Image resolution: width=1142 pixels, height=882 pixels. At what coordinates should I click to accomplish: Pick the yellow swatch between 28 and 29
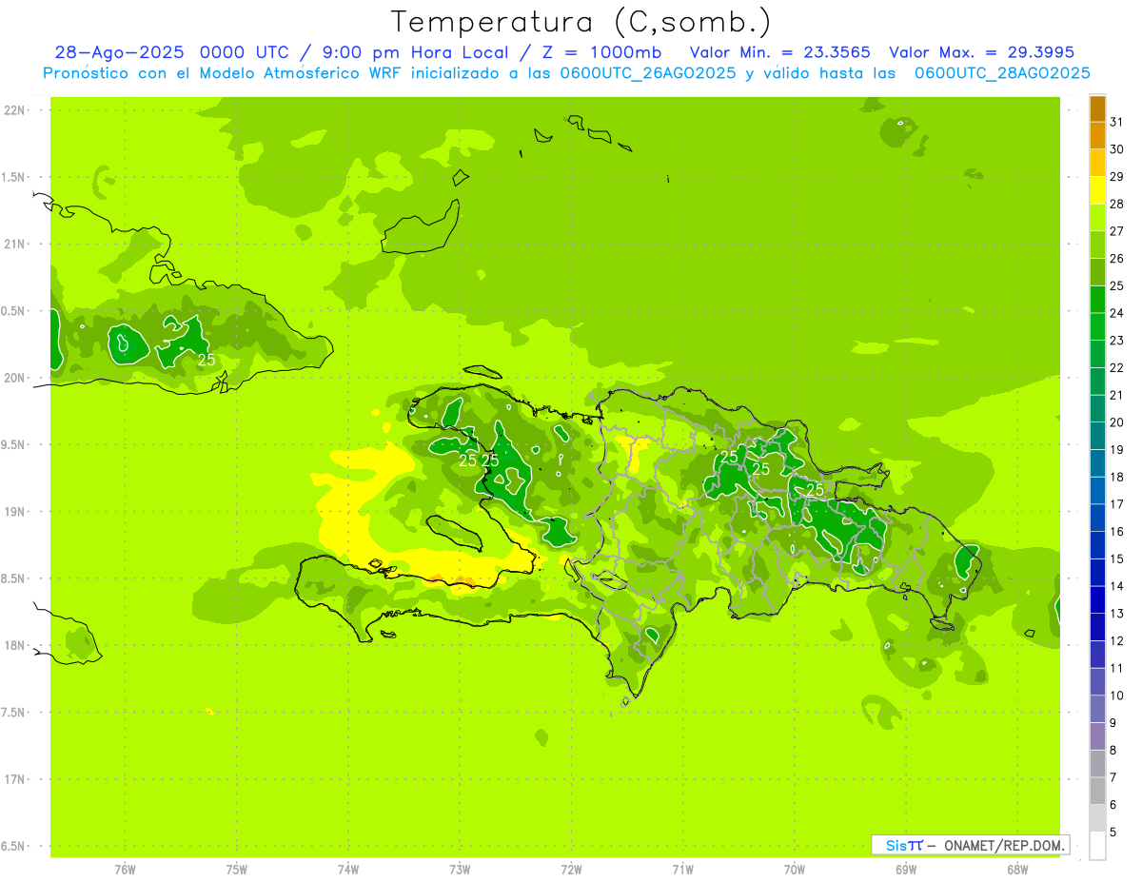pyautogui.click(x=1097, y=190)
